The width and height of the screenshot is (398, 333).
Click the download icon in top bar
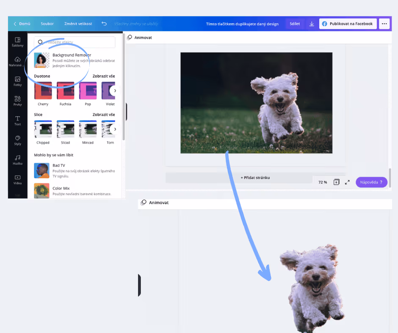click(x=312, y=24)
